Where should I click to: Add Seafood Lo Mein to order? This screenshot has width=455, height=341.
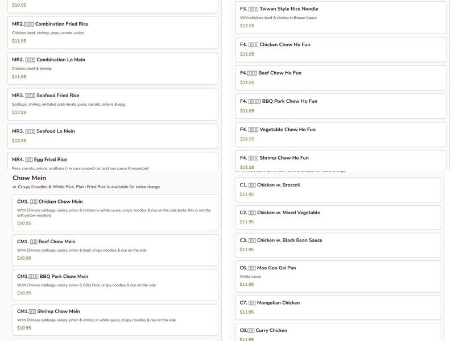click(x=113, y=136)
